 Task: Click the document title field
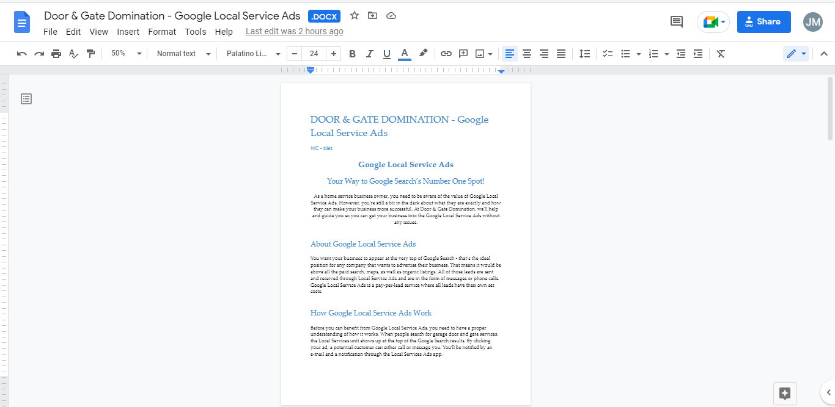coord(172,16)
